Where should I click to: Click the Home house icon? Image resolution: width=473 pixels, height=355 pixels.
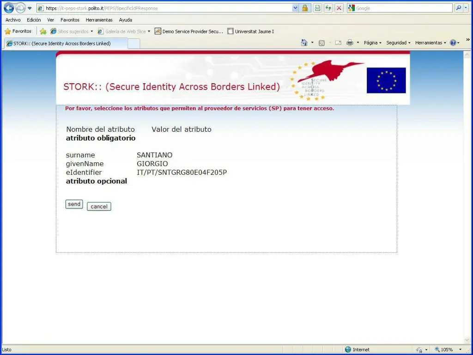(304, 43)
